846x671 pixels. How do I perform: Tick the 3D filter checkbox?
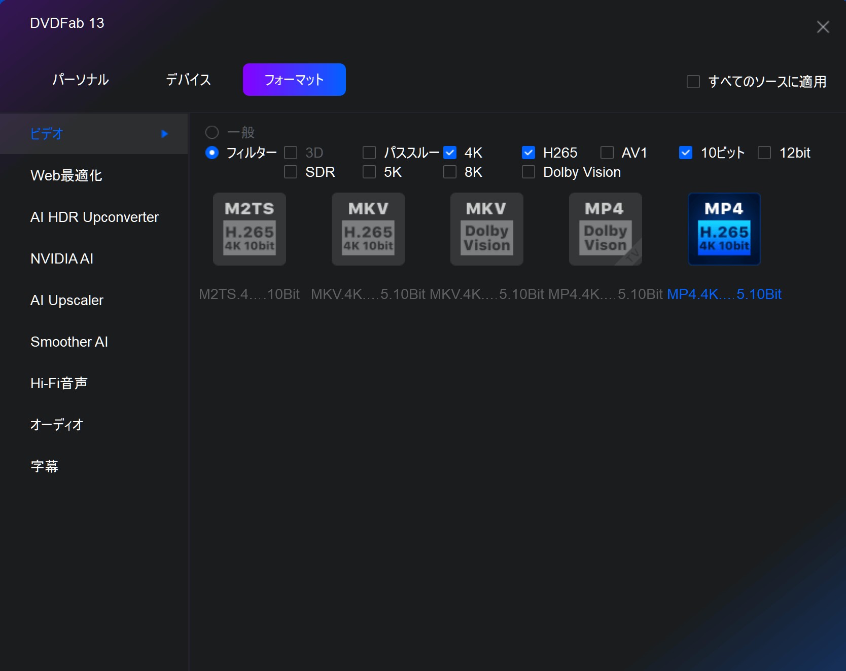point(291,153)
